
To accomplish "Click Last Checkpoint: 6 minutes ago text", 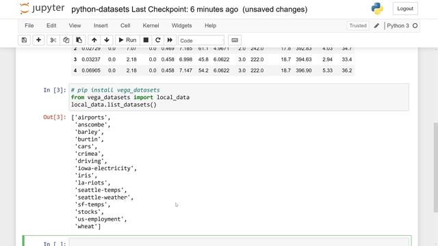I will click(x=185, y=9).
